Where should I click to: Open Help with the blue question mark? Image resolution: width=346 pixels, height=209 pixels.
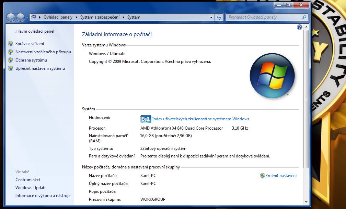point(299,27)
